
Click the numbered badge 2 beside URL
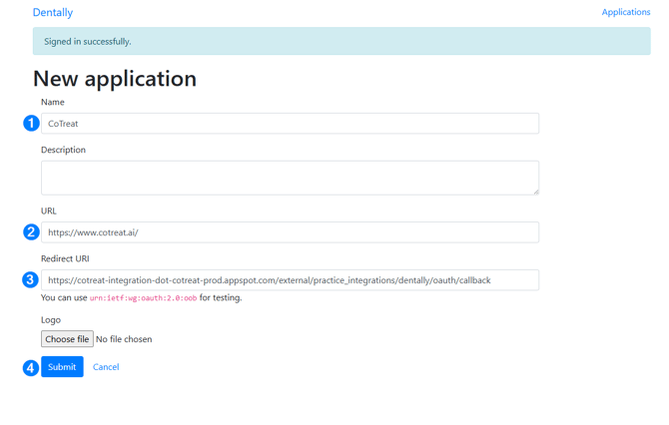point(31,231)
